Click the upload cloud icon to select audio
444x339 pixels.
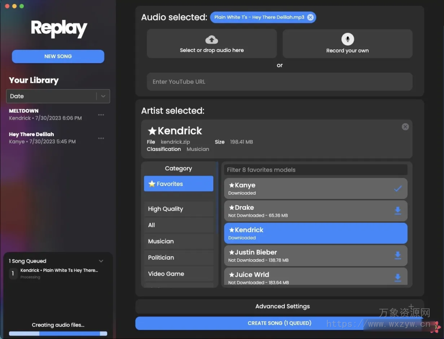pos(211,39)
